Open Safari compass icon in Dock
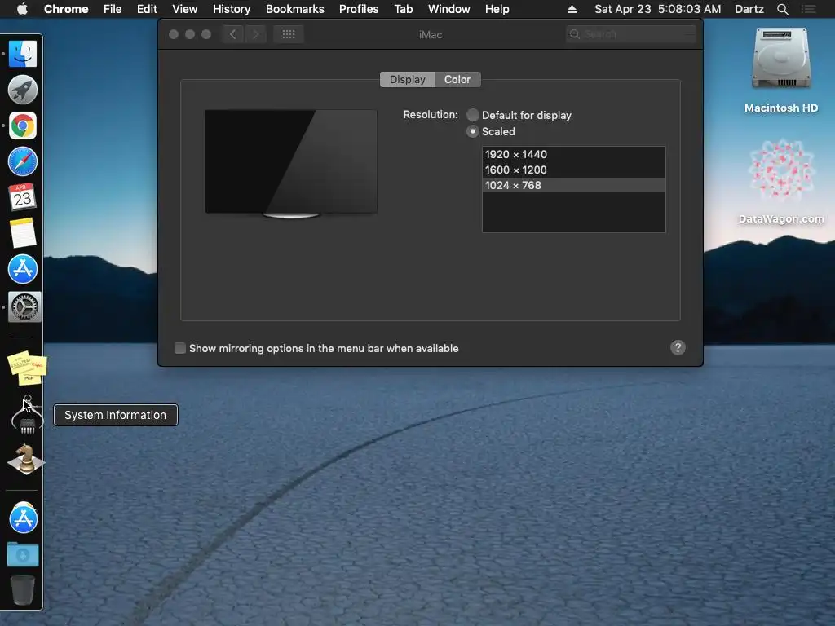The image size is (835, 626). [22, 161]
